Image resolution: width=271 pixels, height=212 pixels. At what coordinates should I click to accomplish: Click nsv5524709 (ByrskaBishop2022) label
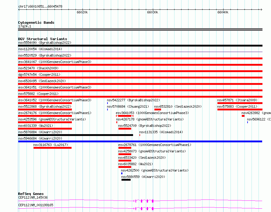[145, 126]
